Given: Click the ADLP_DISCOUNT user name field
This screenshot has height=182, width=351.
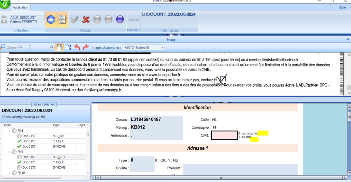Looking at the screenshot, I should 27,17.
